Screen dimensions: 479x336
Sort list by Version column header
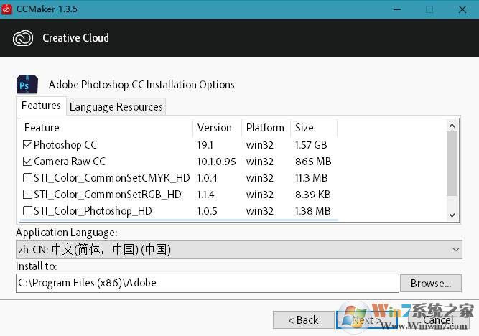215,128
